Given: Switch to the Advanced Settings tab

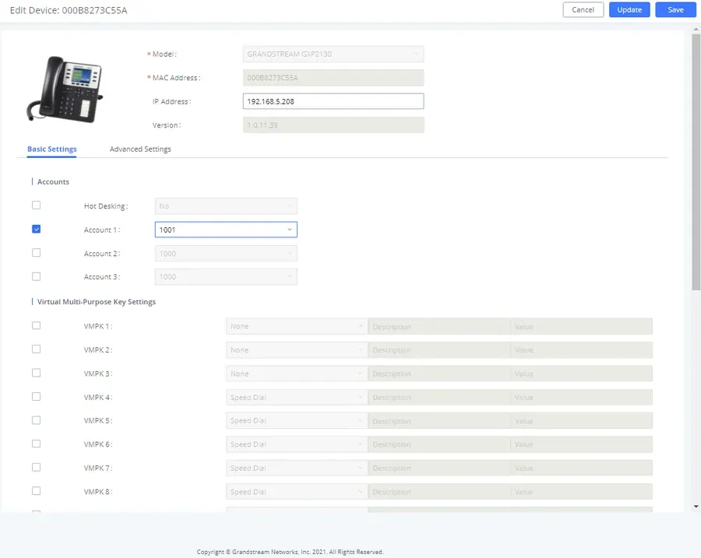Looking at the screenshot, I should [x=140, y=149].
